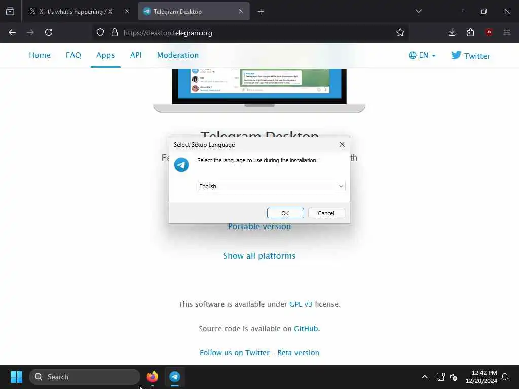This screenshot has height=389, width=519.
Task: Close the X browser tab
Action: click(x=127, y=11)
